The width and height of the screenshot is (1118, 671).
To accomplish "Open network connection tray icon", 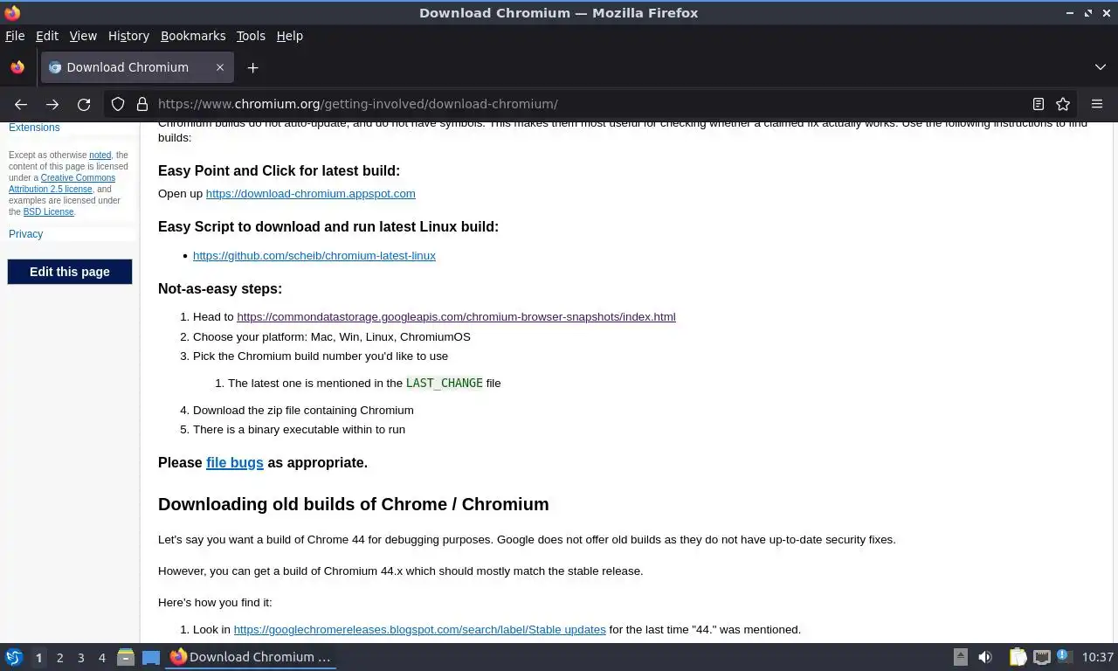I will 1041,657.
